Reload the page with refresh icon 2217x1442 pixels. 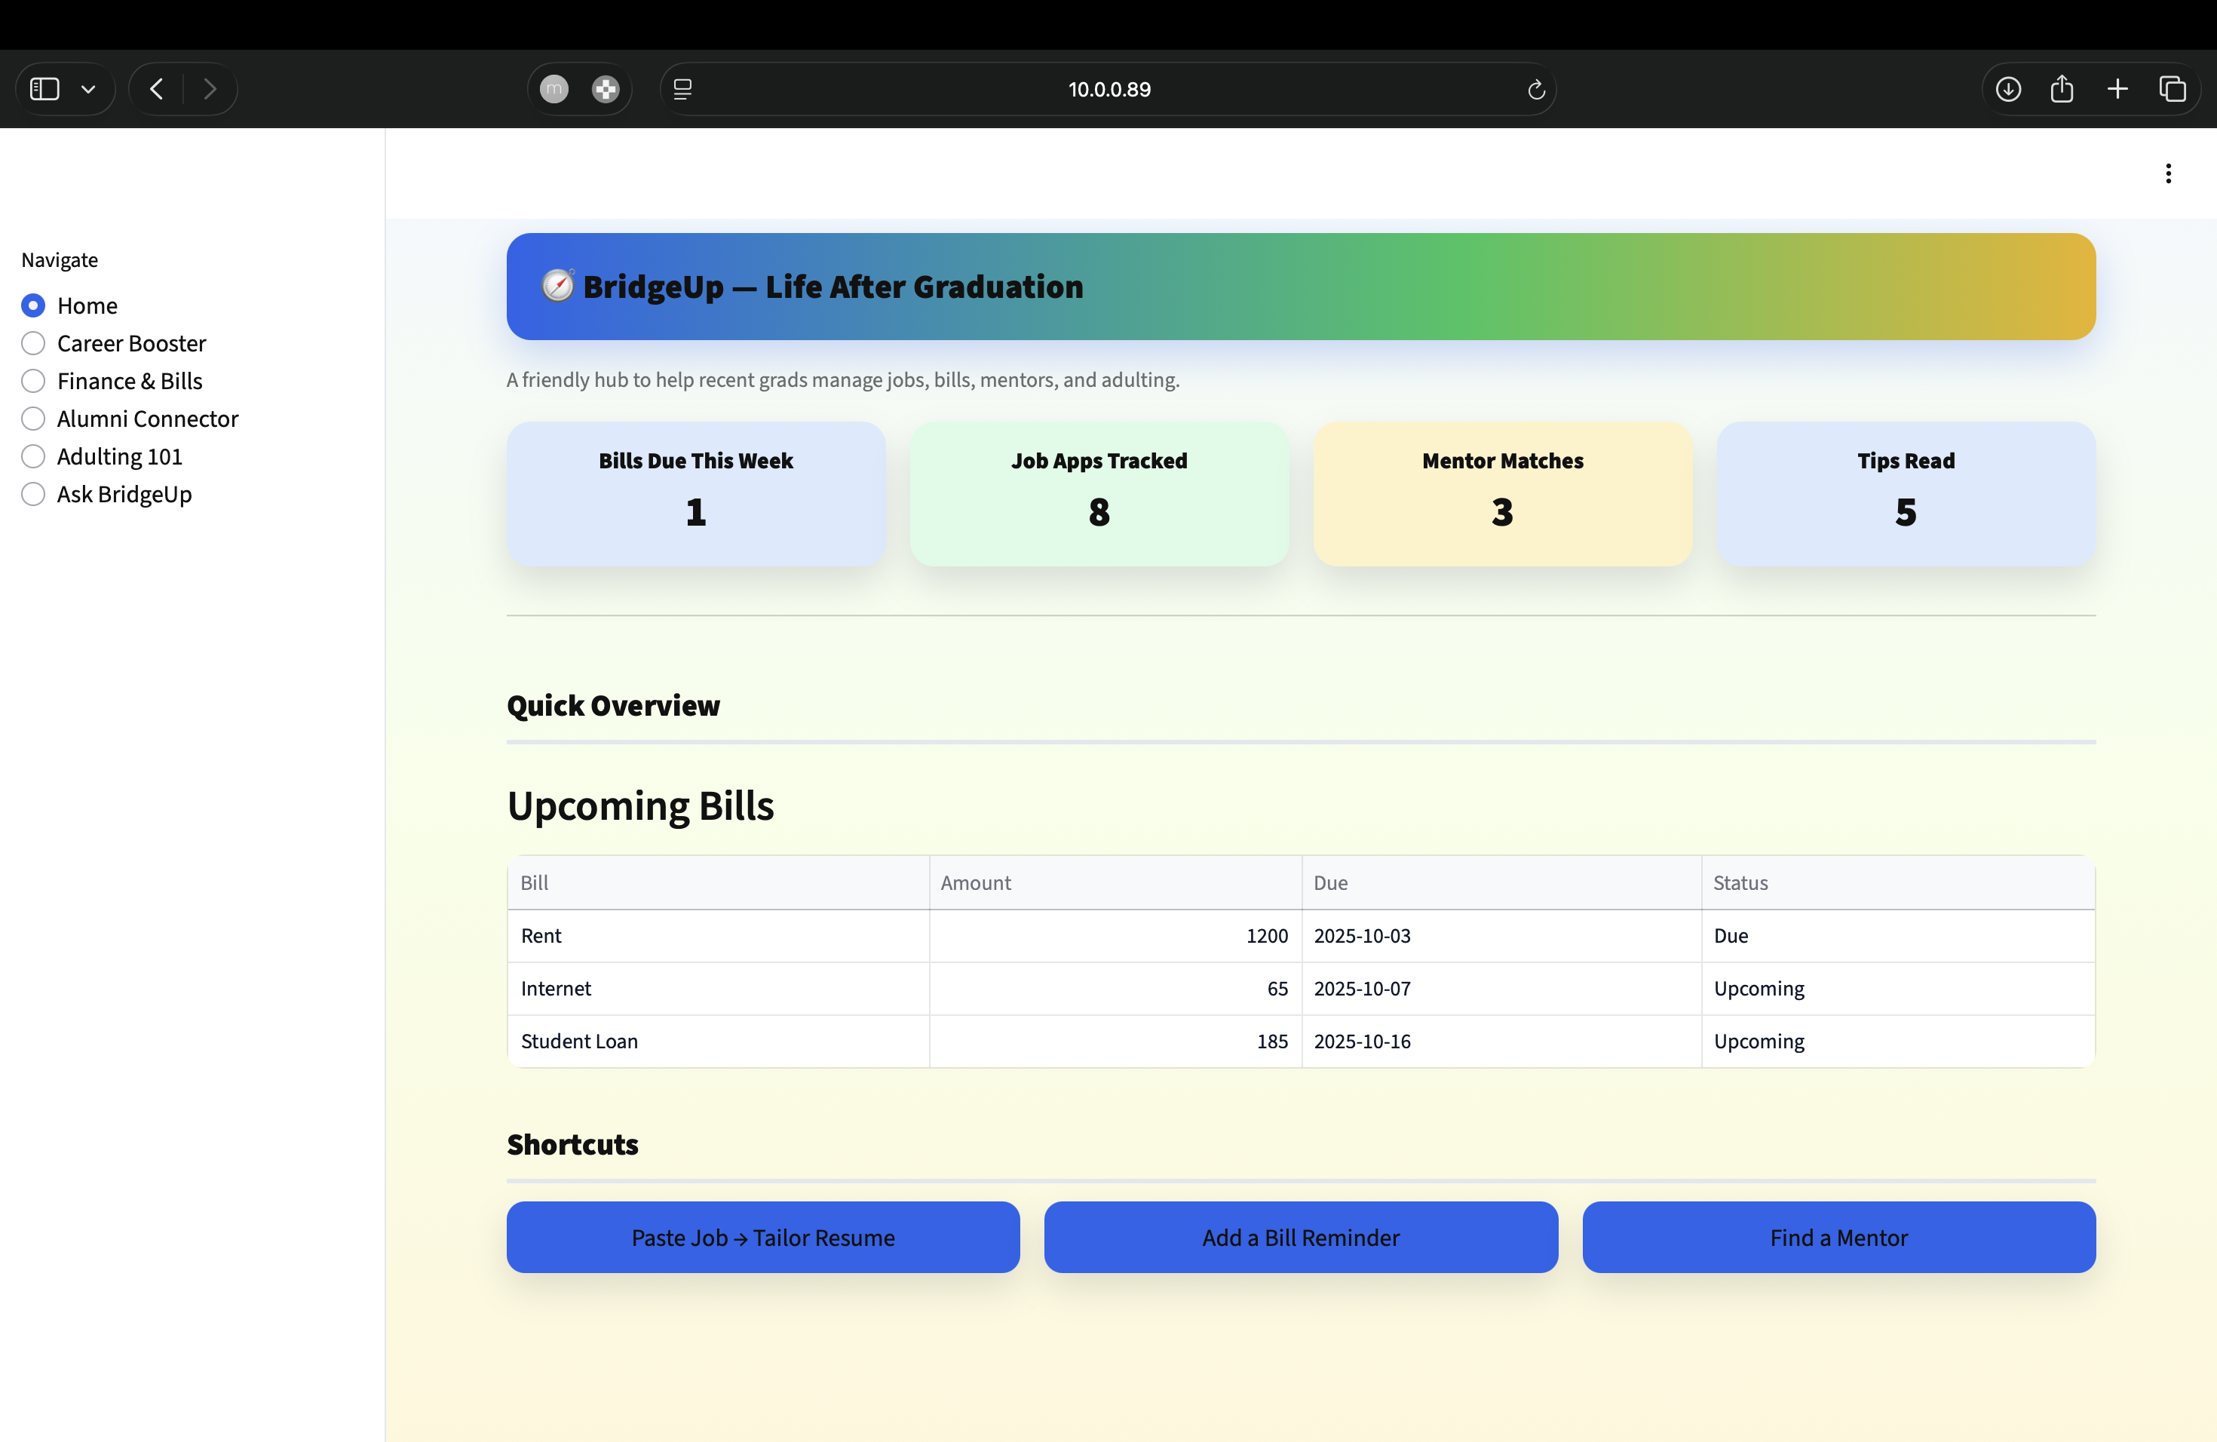tap(1536, 90)
